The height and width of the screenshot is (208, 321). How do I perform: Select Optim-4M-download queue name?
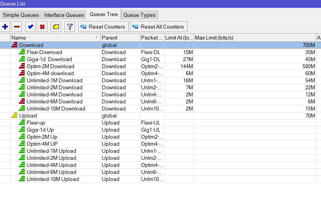(50, 73)
